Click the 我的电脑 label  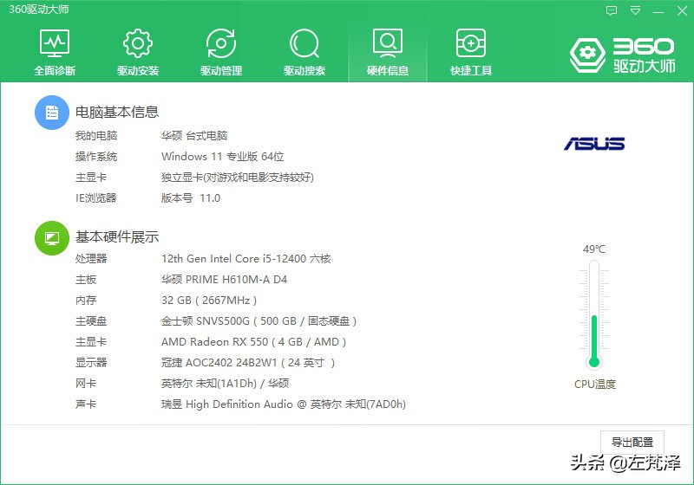[x=96, y=136]
